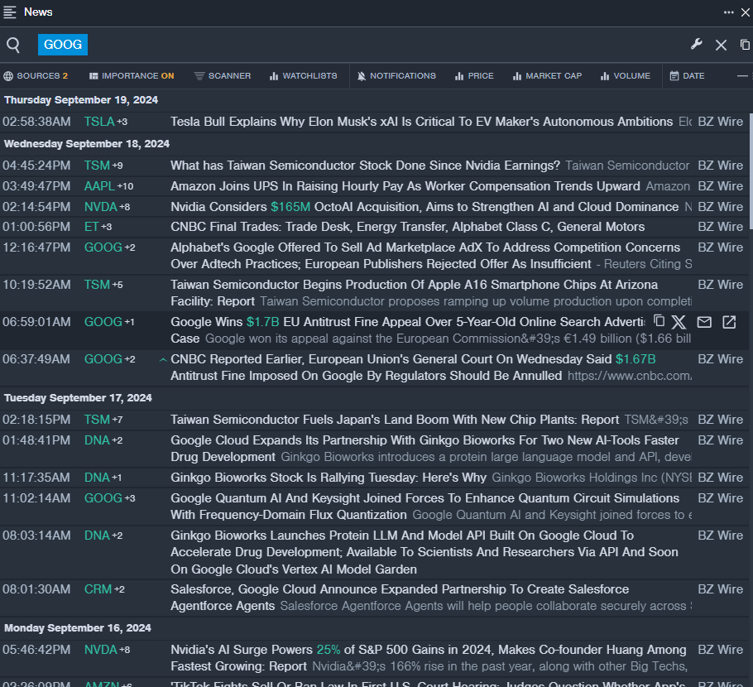Click the ET ticker symbol

tap(91, 227)
